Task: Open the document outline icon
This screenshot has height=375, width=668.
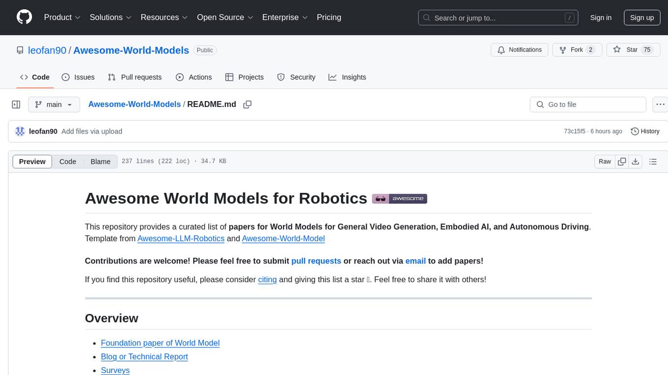Action: click(x=653, y=161)
